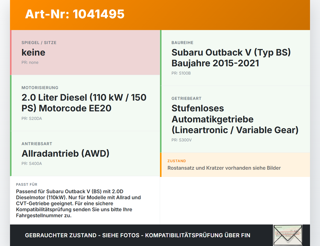The image size is (320, 246).
Task: Click "Subaru Outback V (Typ BS) Baujahre 2015-2021"
Action: point(231,58)
